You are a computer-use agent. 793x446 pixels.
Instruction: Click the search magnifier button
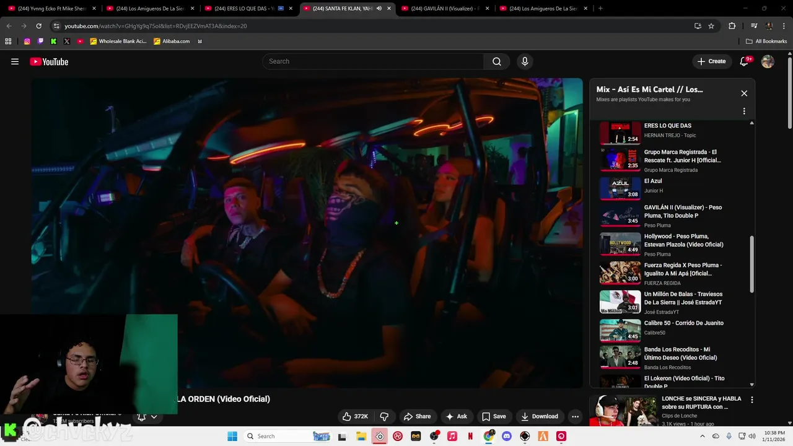(497, 61)
